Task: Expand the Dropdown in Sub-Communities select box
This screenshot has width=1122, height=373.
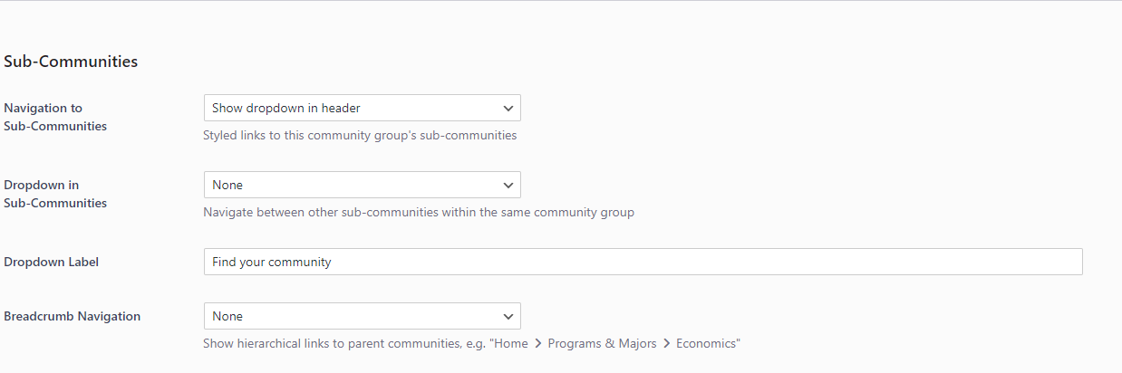Action: (362, 185)
